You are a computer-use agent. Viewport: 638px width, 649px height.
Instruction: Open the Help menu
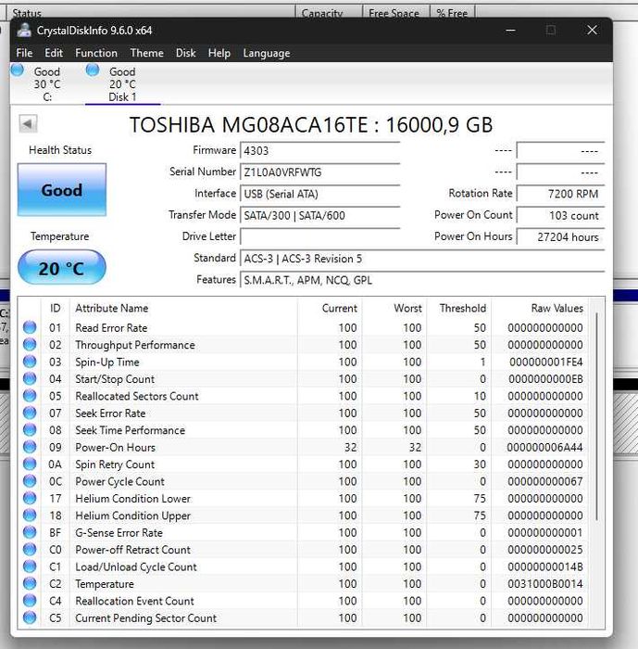pyautogui.click(x=219, y=53)
